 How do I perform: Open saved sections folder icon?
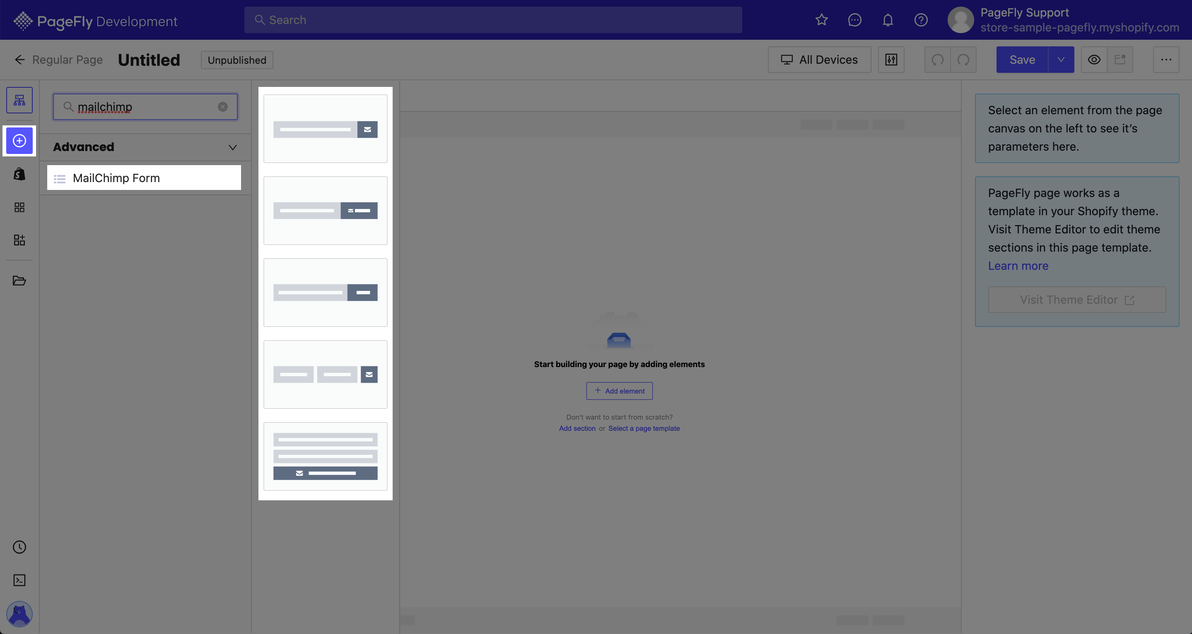pyautogui.click(x=19, y=281)
